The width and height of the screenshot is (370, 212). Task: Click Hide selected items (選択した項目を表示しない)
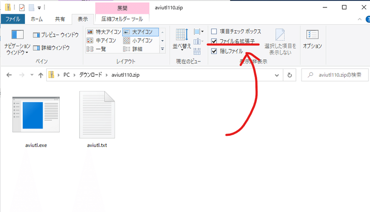(x=280, y=42)
